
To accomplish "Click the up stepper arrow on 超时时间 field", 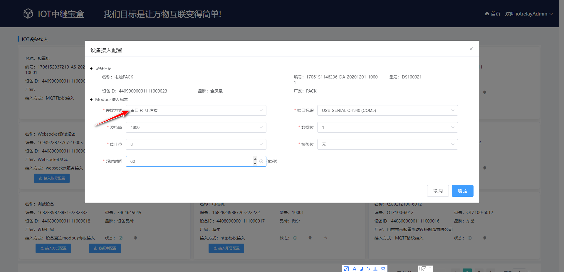I will [255, 159].
